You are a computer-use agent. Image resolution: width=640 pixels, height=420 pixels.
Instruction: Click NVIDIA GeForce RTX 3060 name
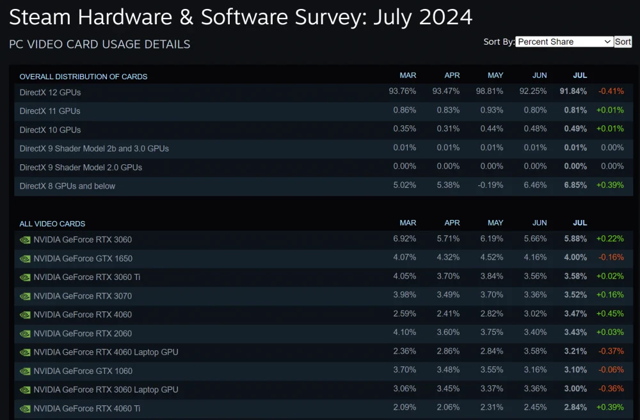click(83, 240)
